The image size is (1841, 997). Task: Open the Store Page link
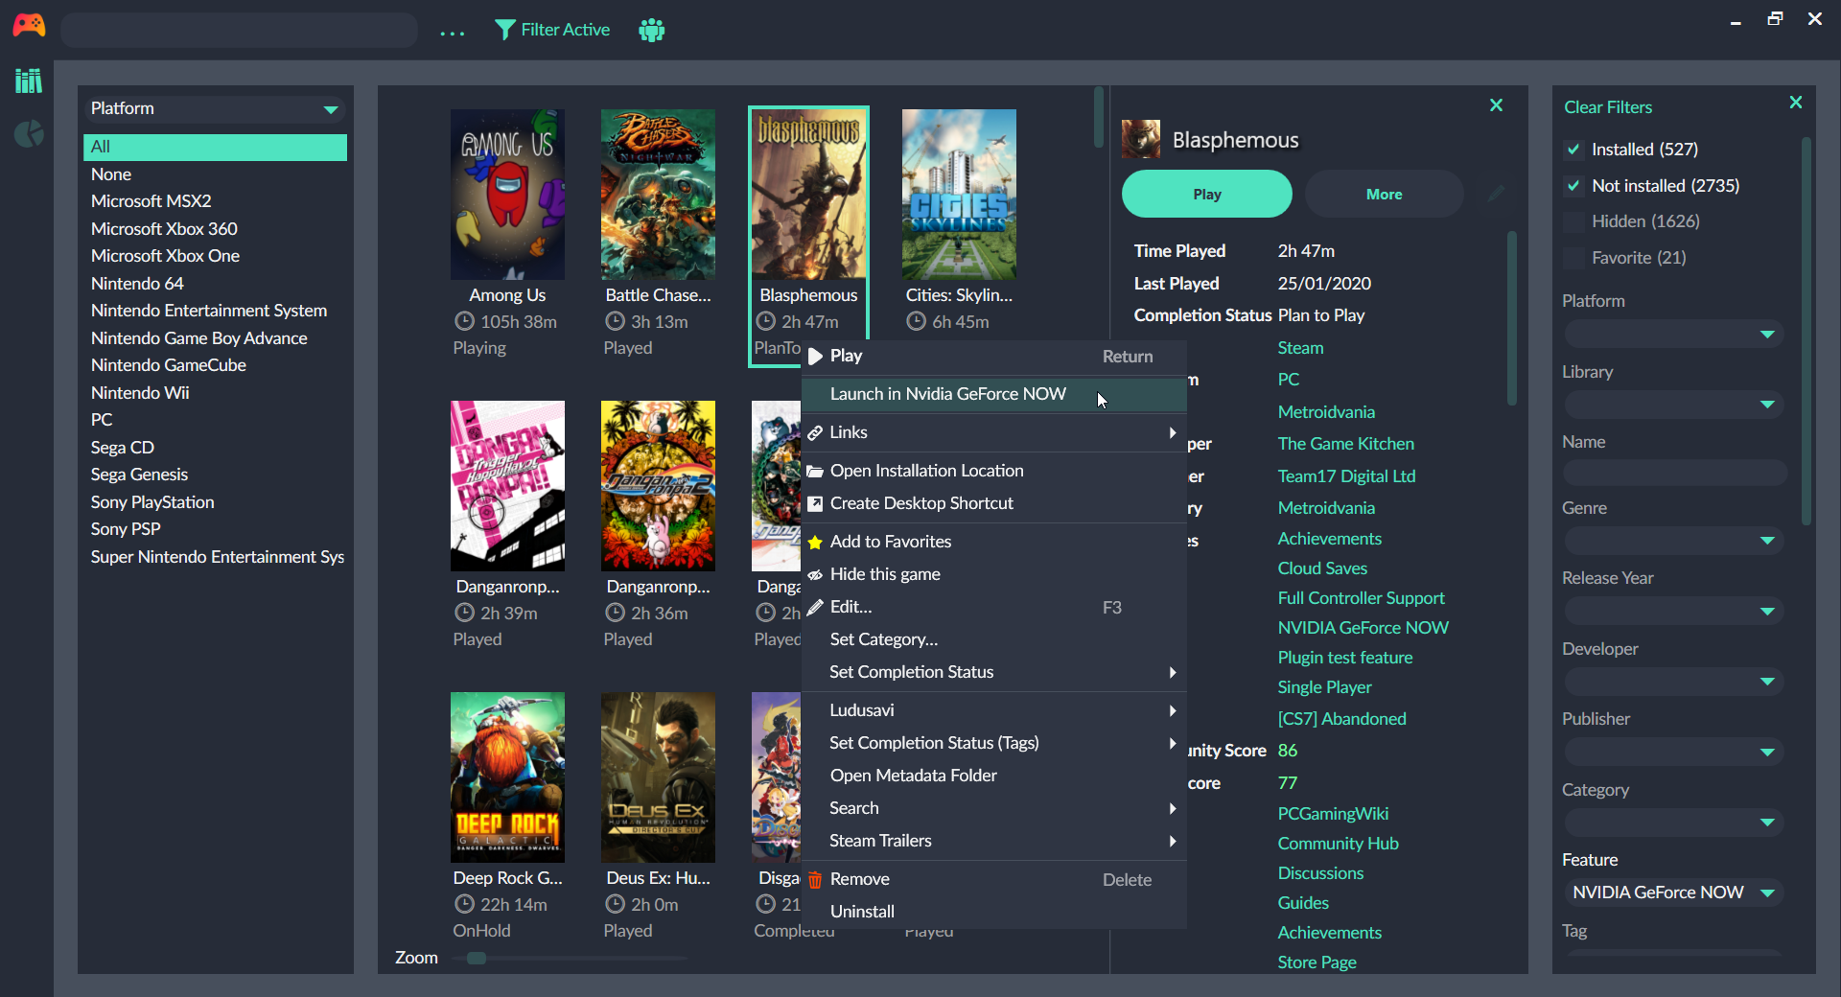coord(1317,962)
